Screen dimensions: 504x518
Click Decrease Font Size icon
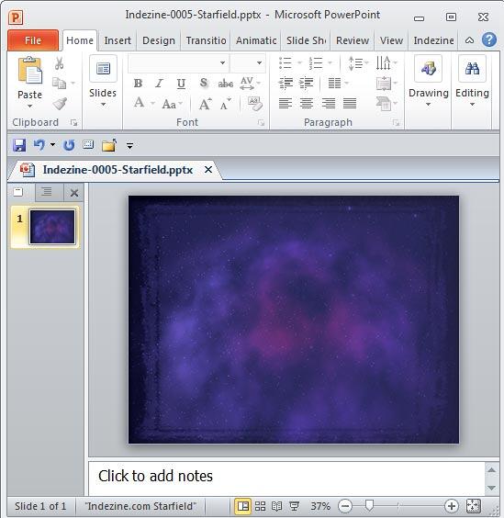click(226, 104)
